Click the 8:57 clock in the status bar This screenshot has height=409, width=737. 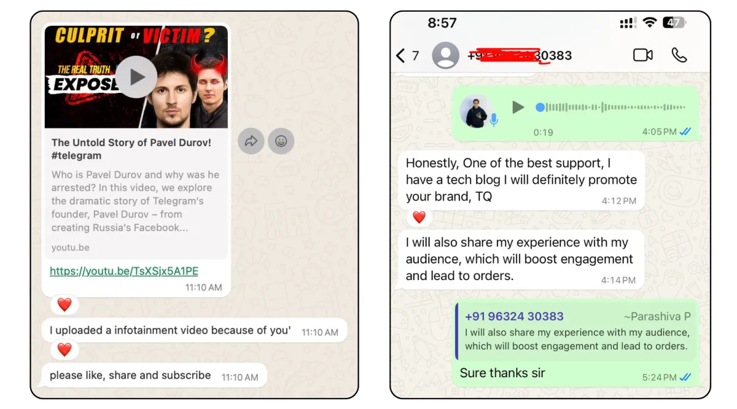pyautogui.click(x=442, y=23)
